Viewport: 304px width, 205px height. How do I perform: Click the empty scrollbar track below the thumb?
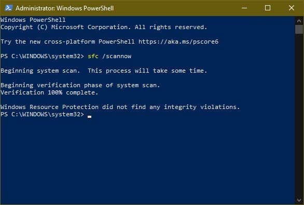pos(299,114)
